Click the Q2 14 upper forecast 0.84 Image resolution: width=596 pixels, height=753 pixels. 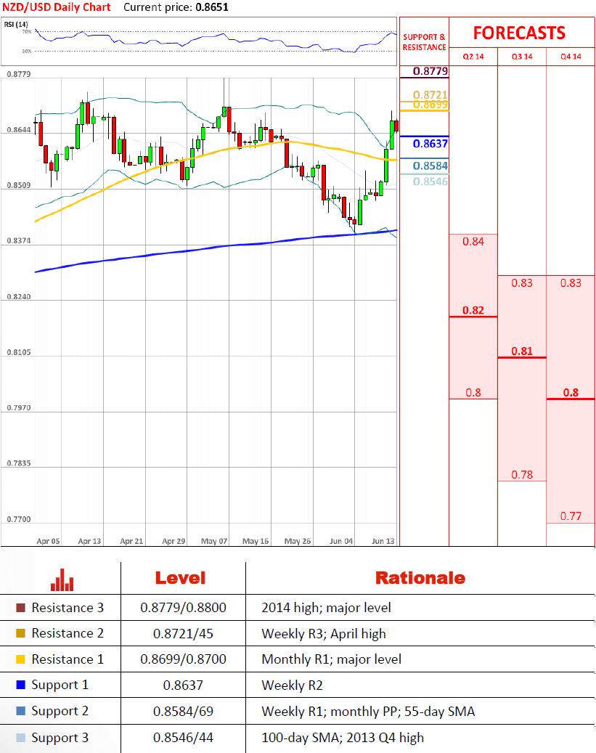pos(473,242)
